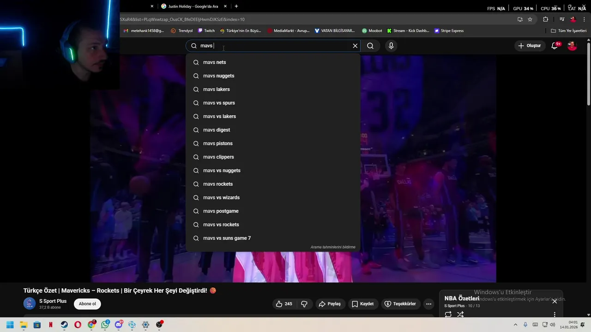This screenshot has width=591, height=332.
Task: Like the video with thumbs-up 245
Action: 283,304
